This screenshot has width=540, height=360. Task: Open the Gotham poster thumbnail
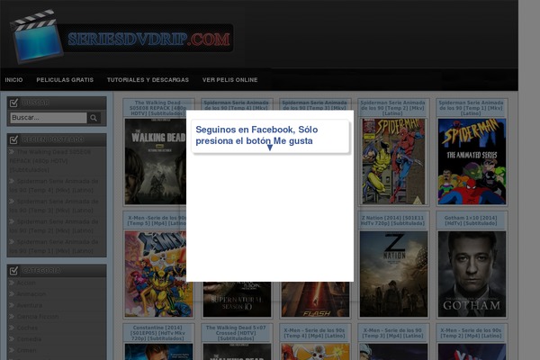point(472,274)
